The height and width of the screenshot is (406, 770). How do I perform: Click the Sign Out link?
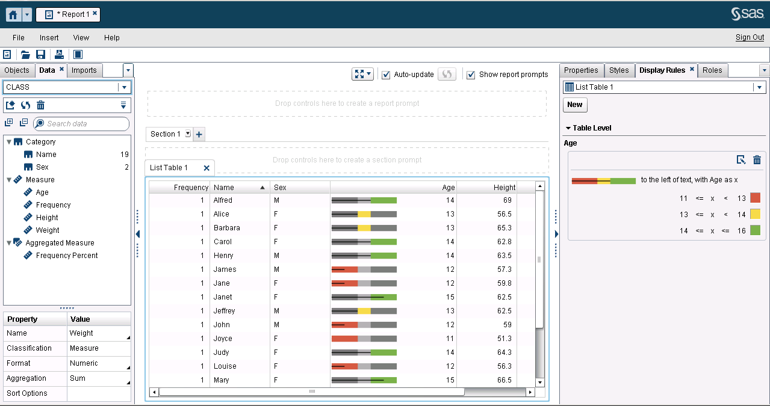tap(749, 37)
